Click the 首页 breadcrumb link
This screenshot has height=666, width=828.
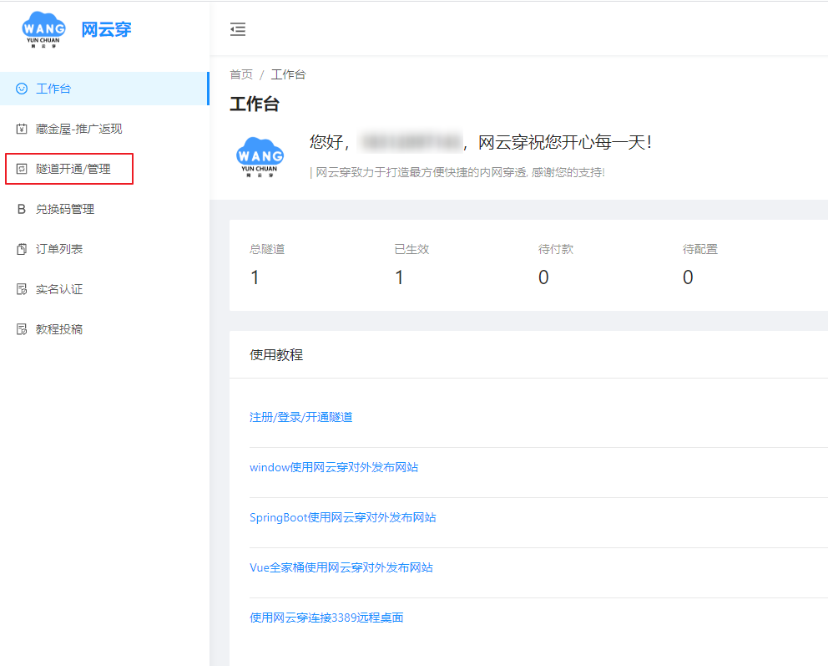241,74
